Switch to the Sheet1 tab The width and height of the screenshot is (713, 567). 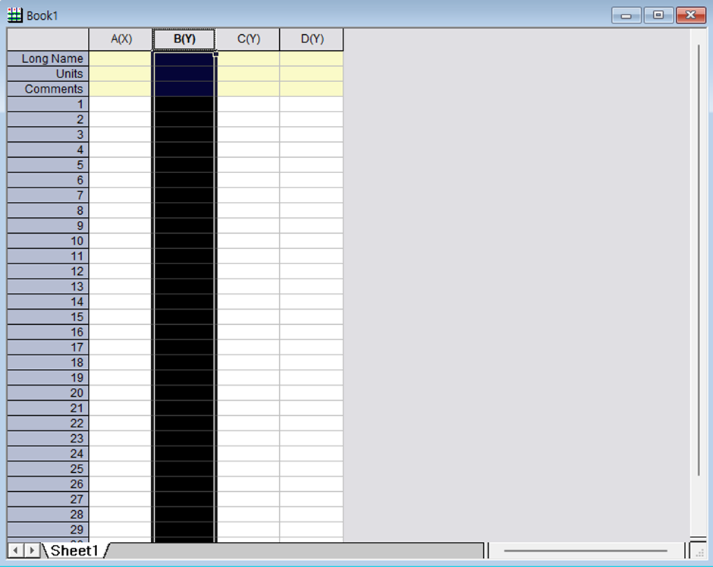(x=74, y=552)
